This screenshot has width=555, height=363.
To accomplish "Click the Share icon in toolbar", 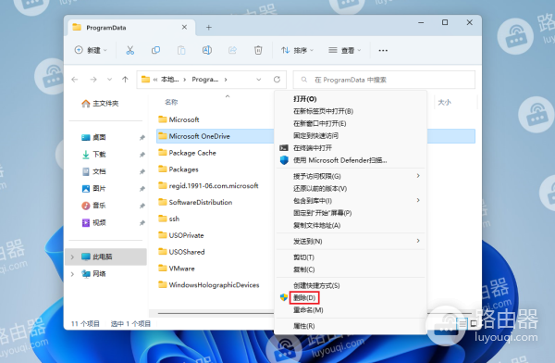I will (x=232, y=50).
